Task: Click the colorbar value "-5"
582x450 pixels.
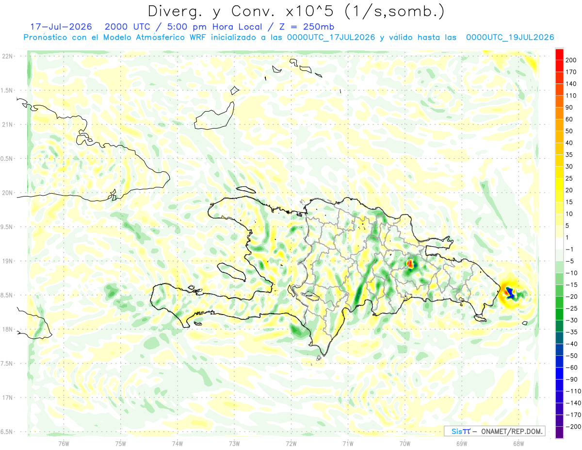Action: (x=569, y=261)
